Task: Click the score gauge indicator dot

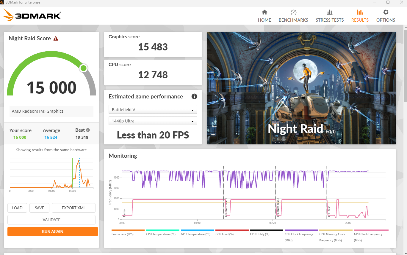Action: point(84,68)
